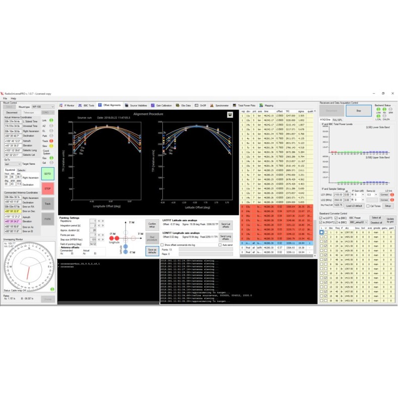The height and width of the screenshot is (398, 398).
Task: Click the grey Park status LED
Action: 51,136
